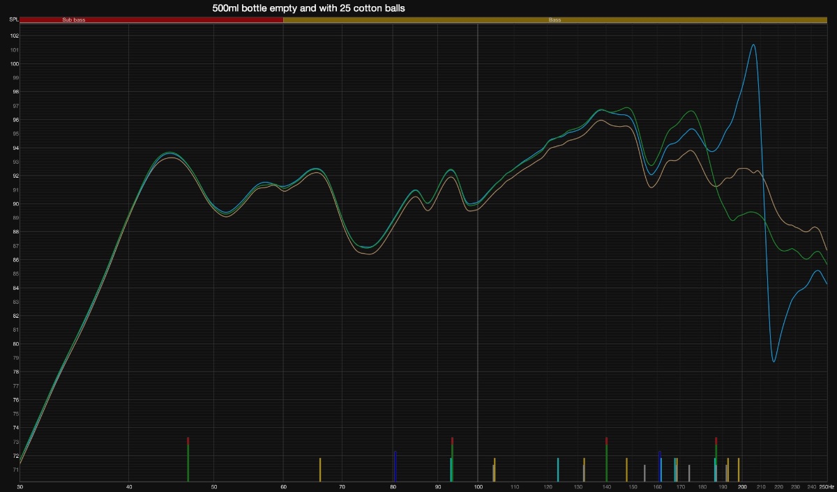The height and width of the screenshot is (492, 837).
Task: Click the gray marker bar near 155 Hz
Action: pos(644,472)
